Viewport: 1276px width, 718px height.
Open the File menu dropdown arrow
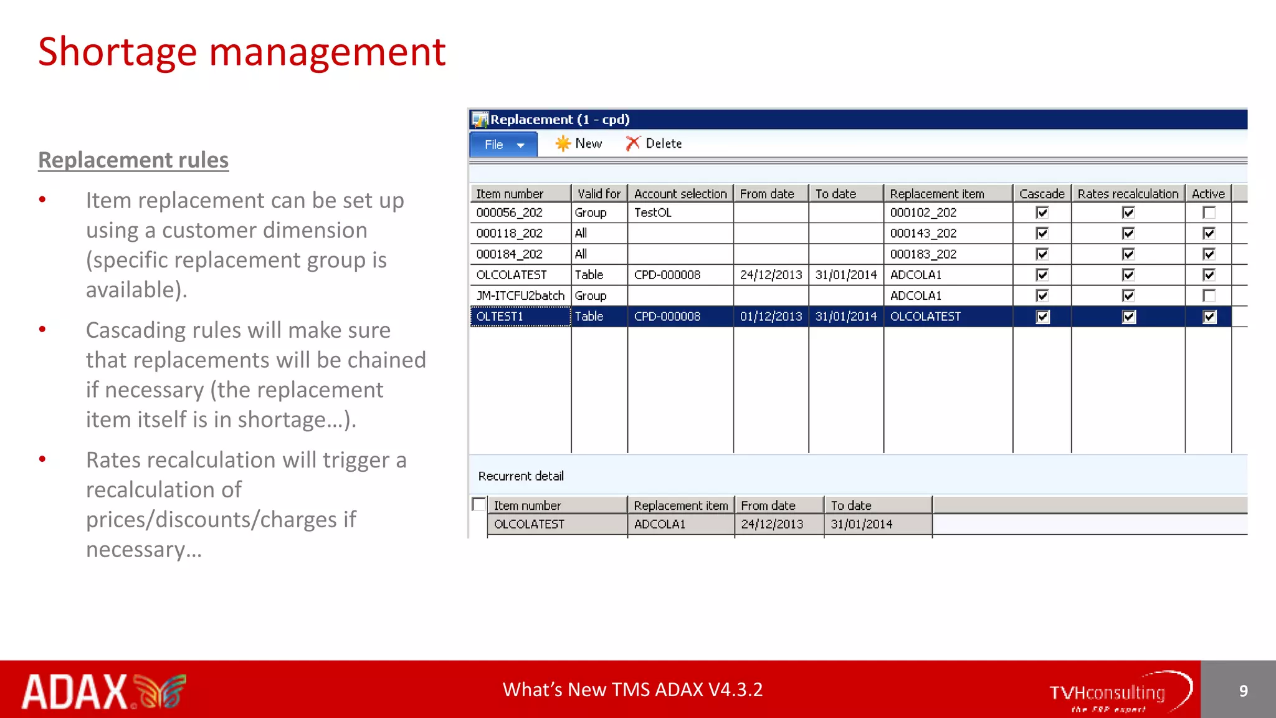[521, 145]
